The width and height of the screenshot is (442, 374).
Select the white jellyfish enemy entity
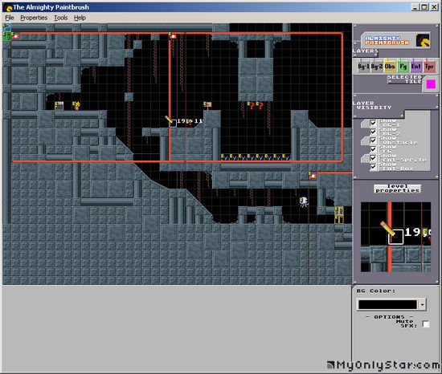[x=304, y=201]
